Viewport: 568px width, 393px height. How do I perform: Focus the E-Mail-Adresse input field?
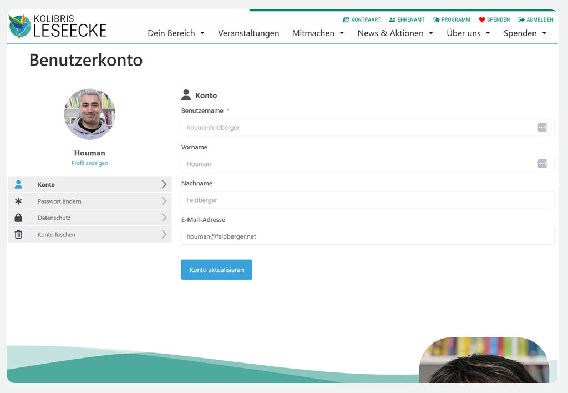coord(367,236)
